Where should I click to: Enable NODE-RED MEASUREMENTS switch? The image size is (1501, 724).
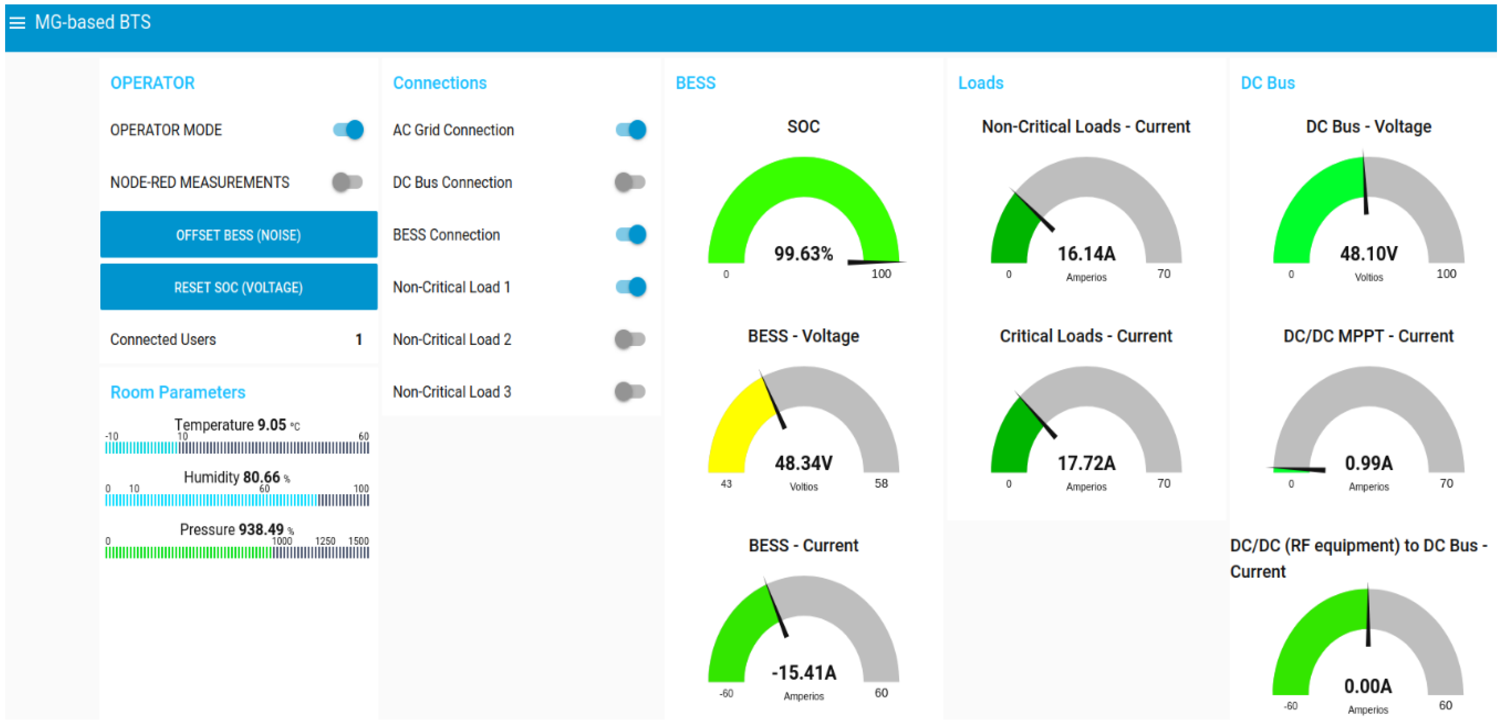tap(347, 182)
